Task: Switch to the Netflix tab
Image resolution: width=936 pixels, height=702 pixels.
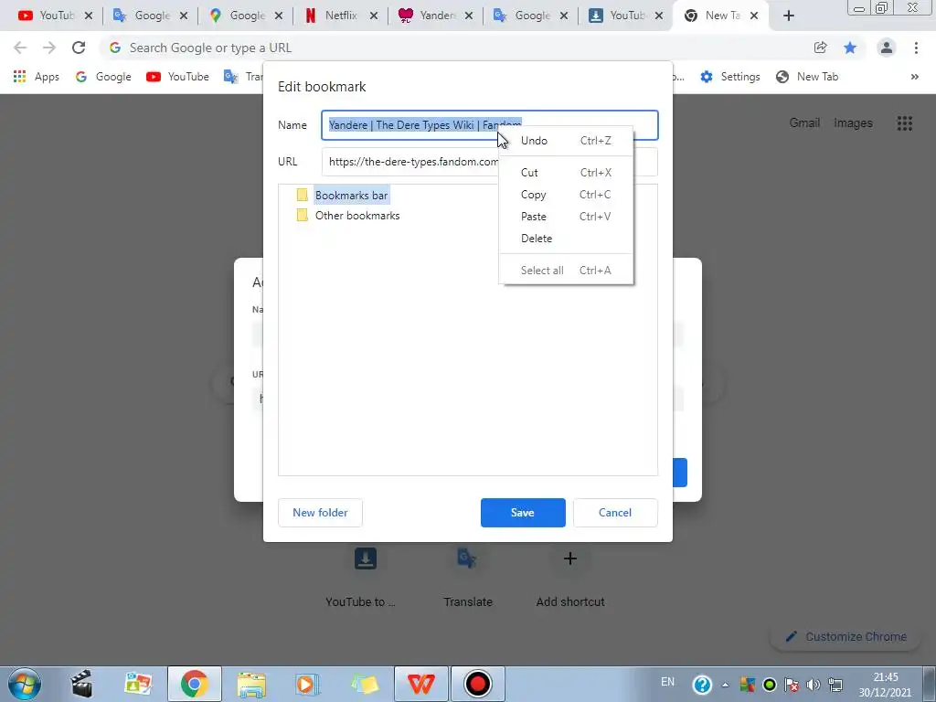Action: pos(340,16)
